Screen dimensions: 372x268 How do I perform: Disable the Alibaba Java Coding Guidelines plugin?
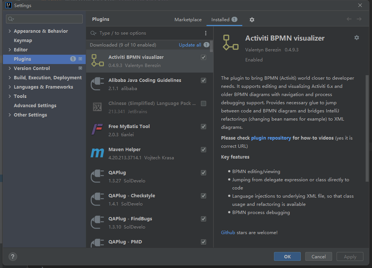coord(204,80)
